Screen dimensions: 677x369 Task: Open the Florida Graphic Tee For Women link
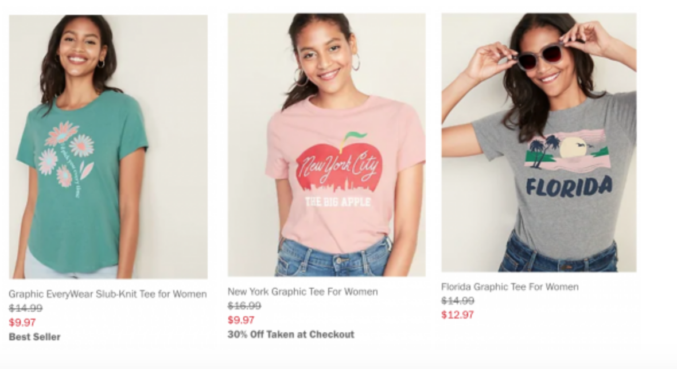pos(509,286)
